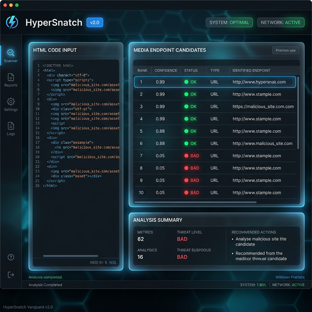Open the Wilkiows Prattets link

pyautogui.click(x=290, y=277)
